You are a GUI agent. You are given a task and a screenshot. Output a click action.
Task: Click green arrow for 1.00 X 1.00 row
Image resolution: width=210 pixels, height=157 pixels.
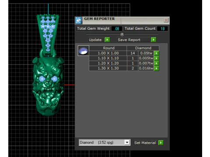pos(156,53)
